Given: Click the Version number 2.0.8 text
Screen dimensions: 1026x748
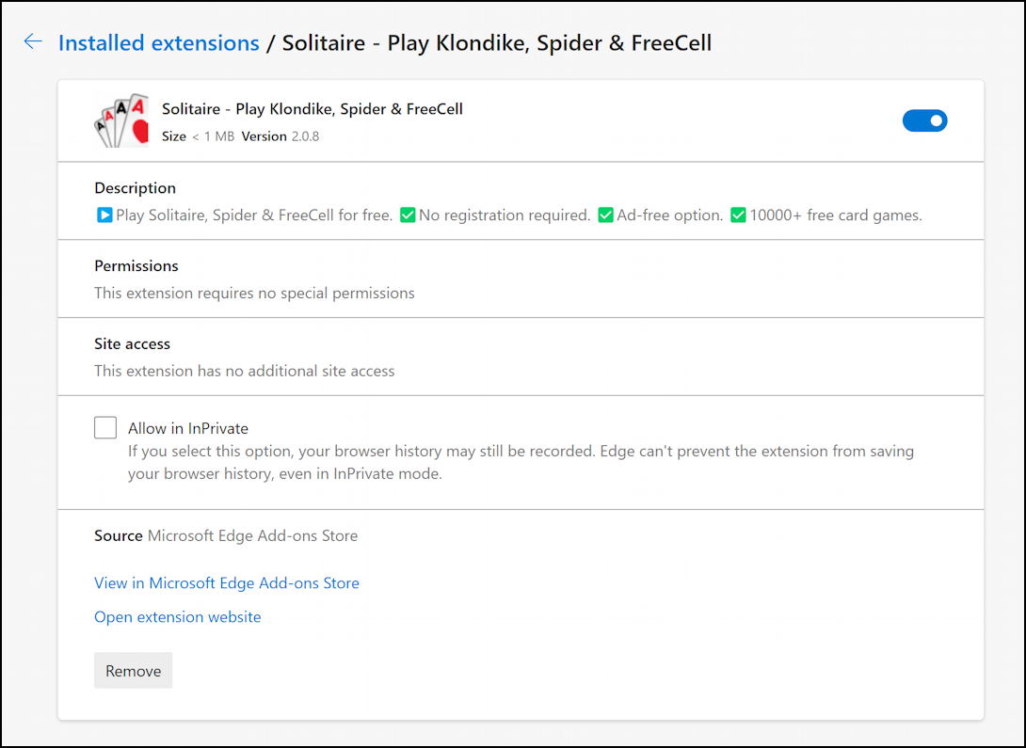Looking at the screenshot, I should tap(303, 135).
